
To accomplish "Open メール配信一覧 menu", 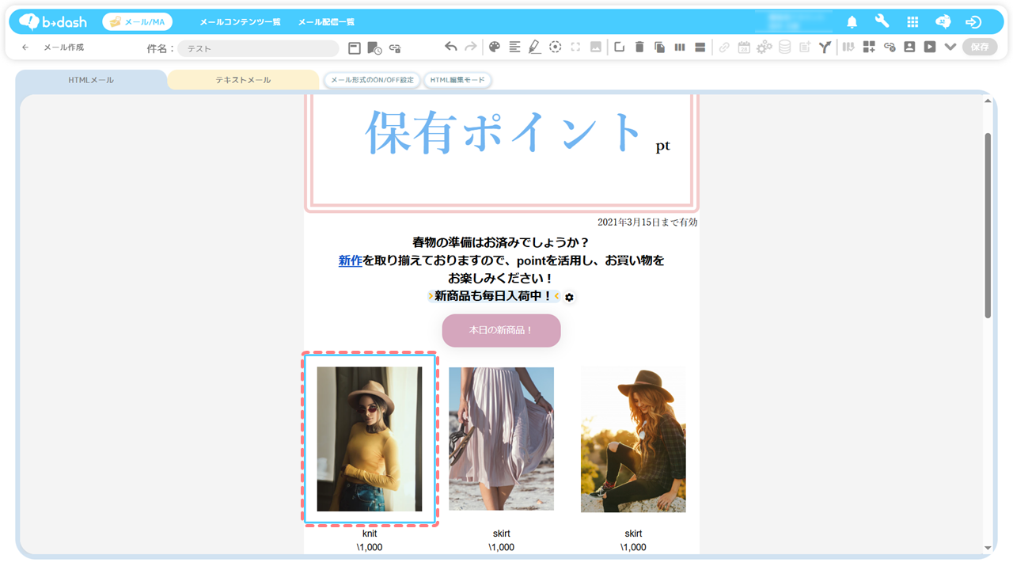I will [326, 22].
